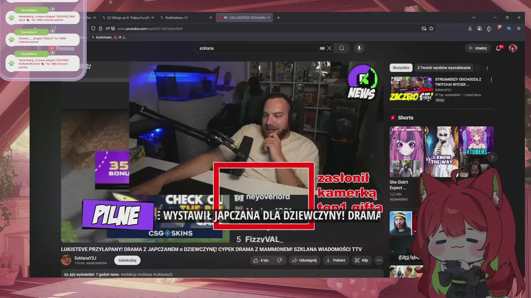Create a clip with the Klip button

coord(361,260)
